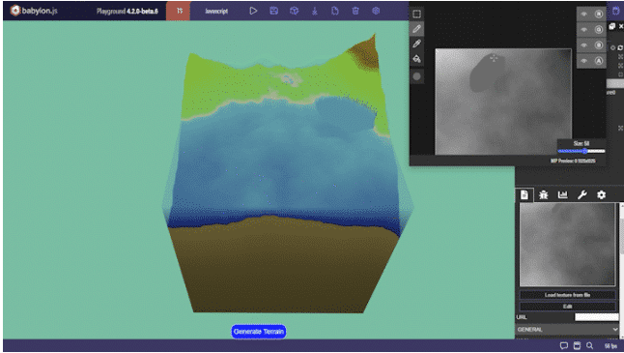Click the TS language switch button
Screen dimensions: 624x353
[x=179, y=11]
